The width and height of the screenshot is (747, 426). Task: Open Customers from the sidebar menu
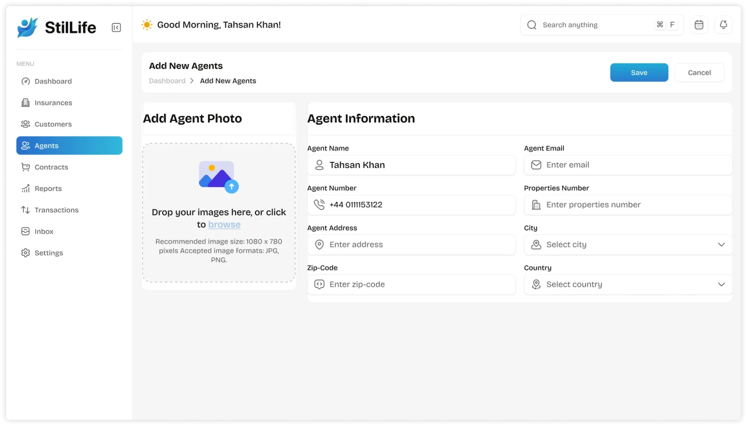(53, 124)
